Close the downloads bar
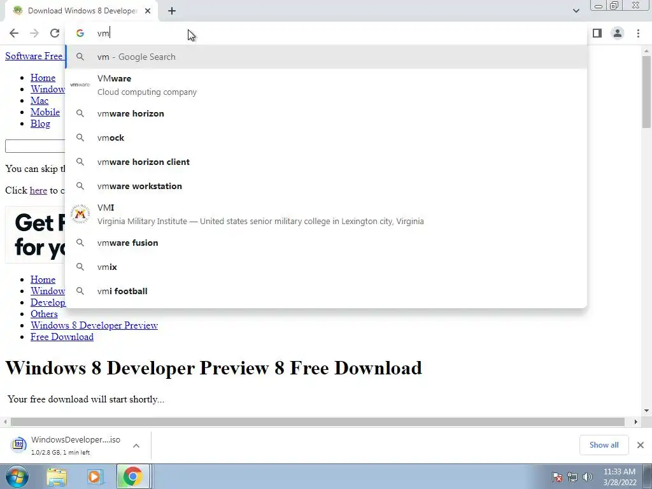Image resolution: width=652 pixels, height=489 pixels. pyautogui.click(x=641, y=445)
